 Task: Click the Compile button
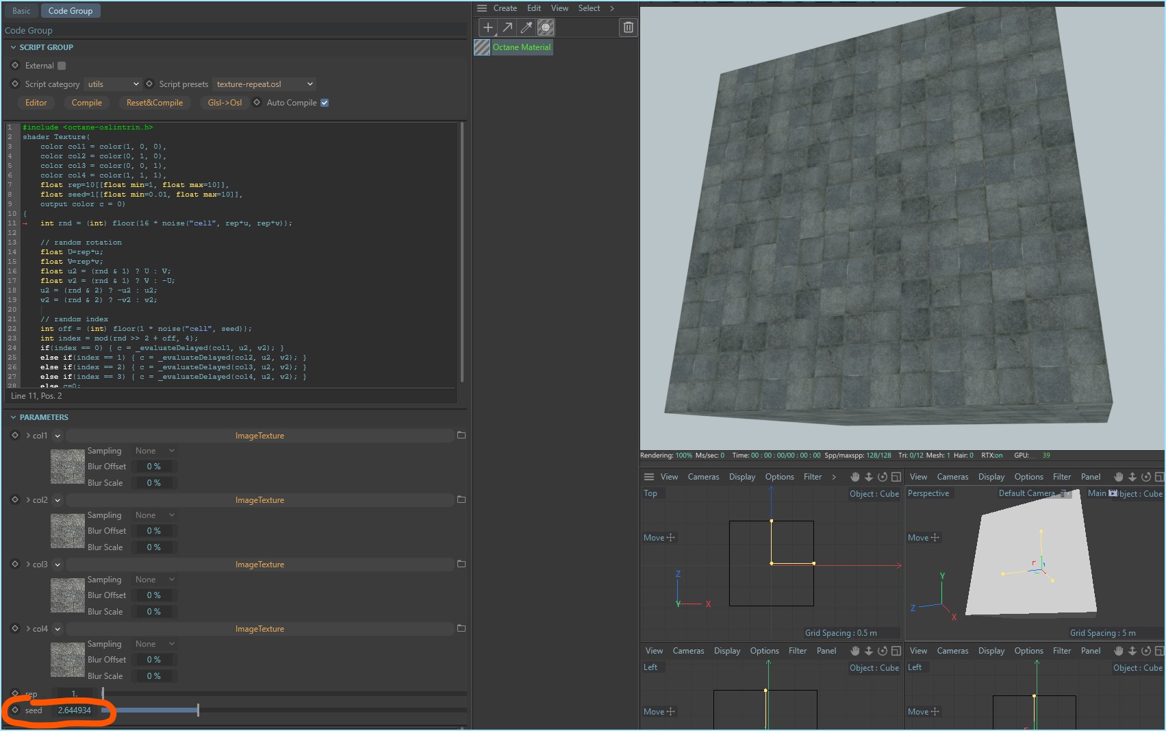[86, 103]
